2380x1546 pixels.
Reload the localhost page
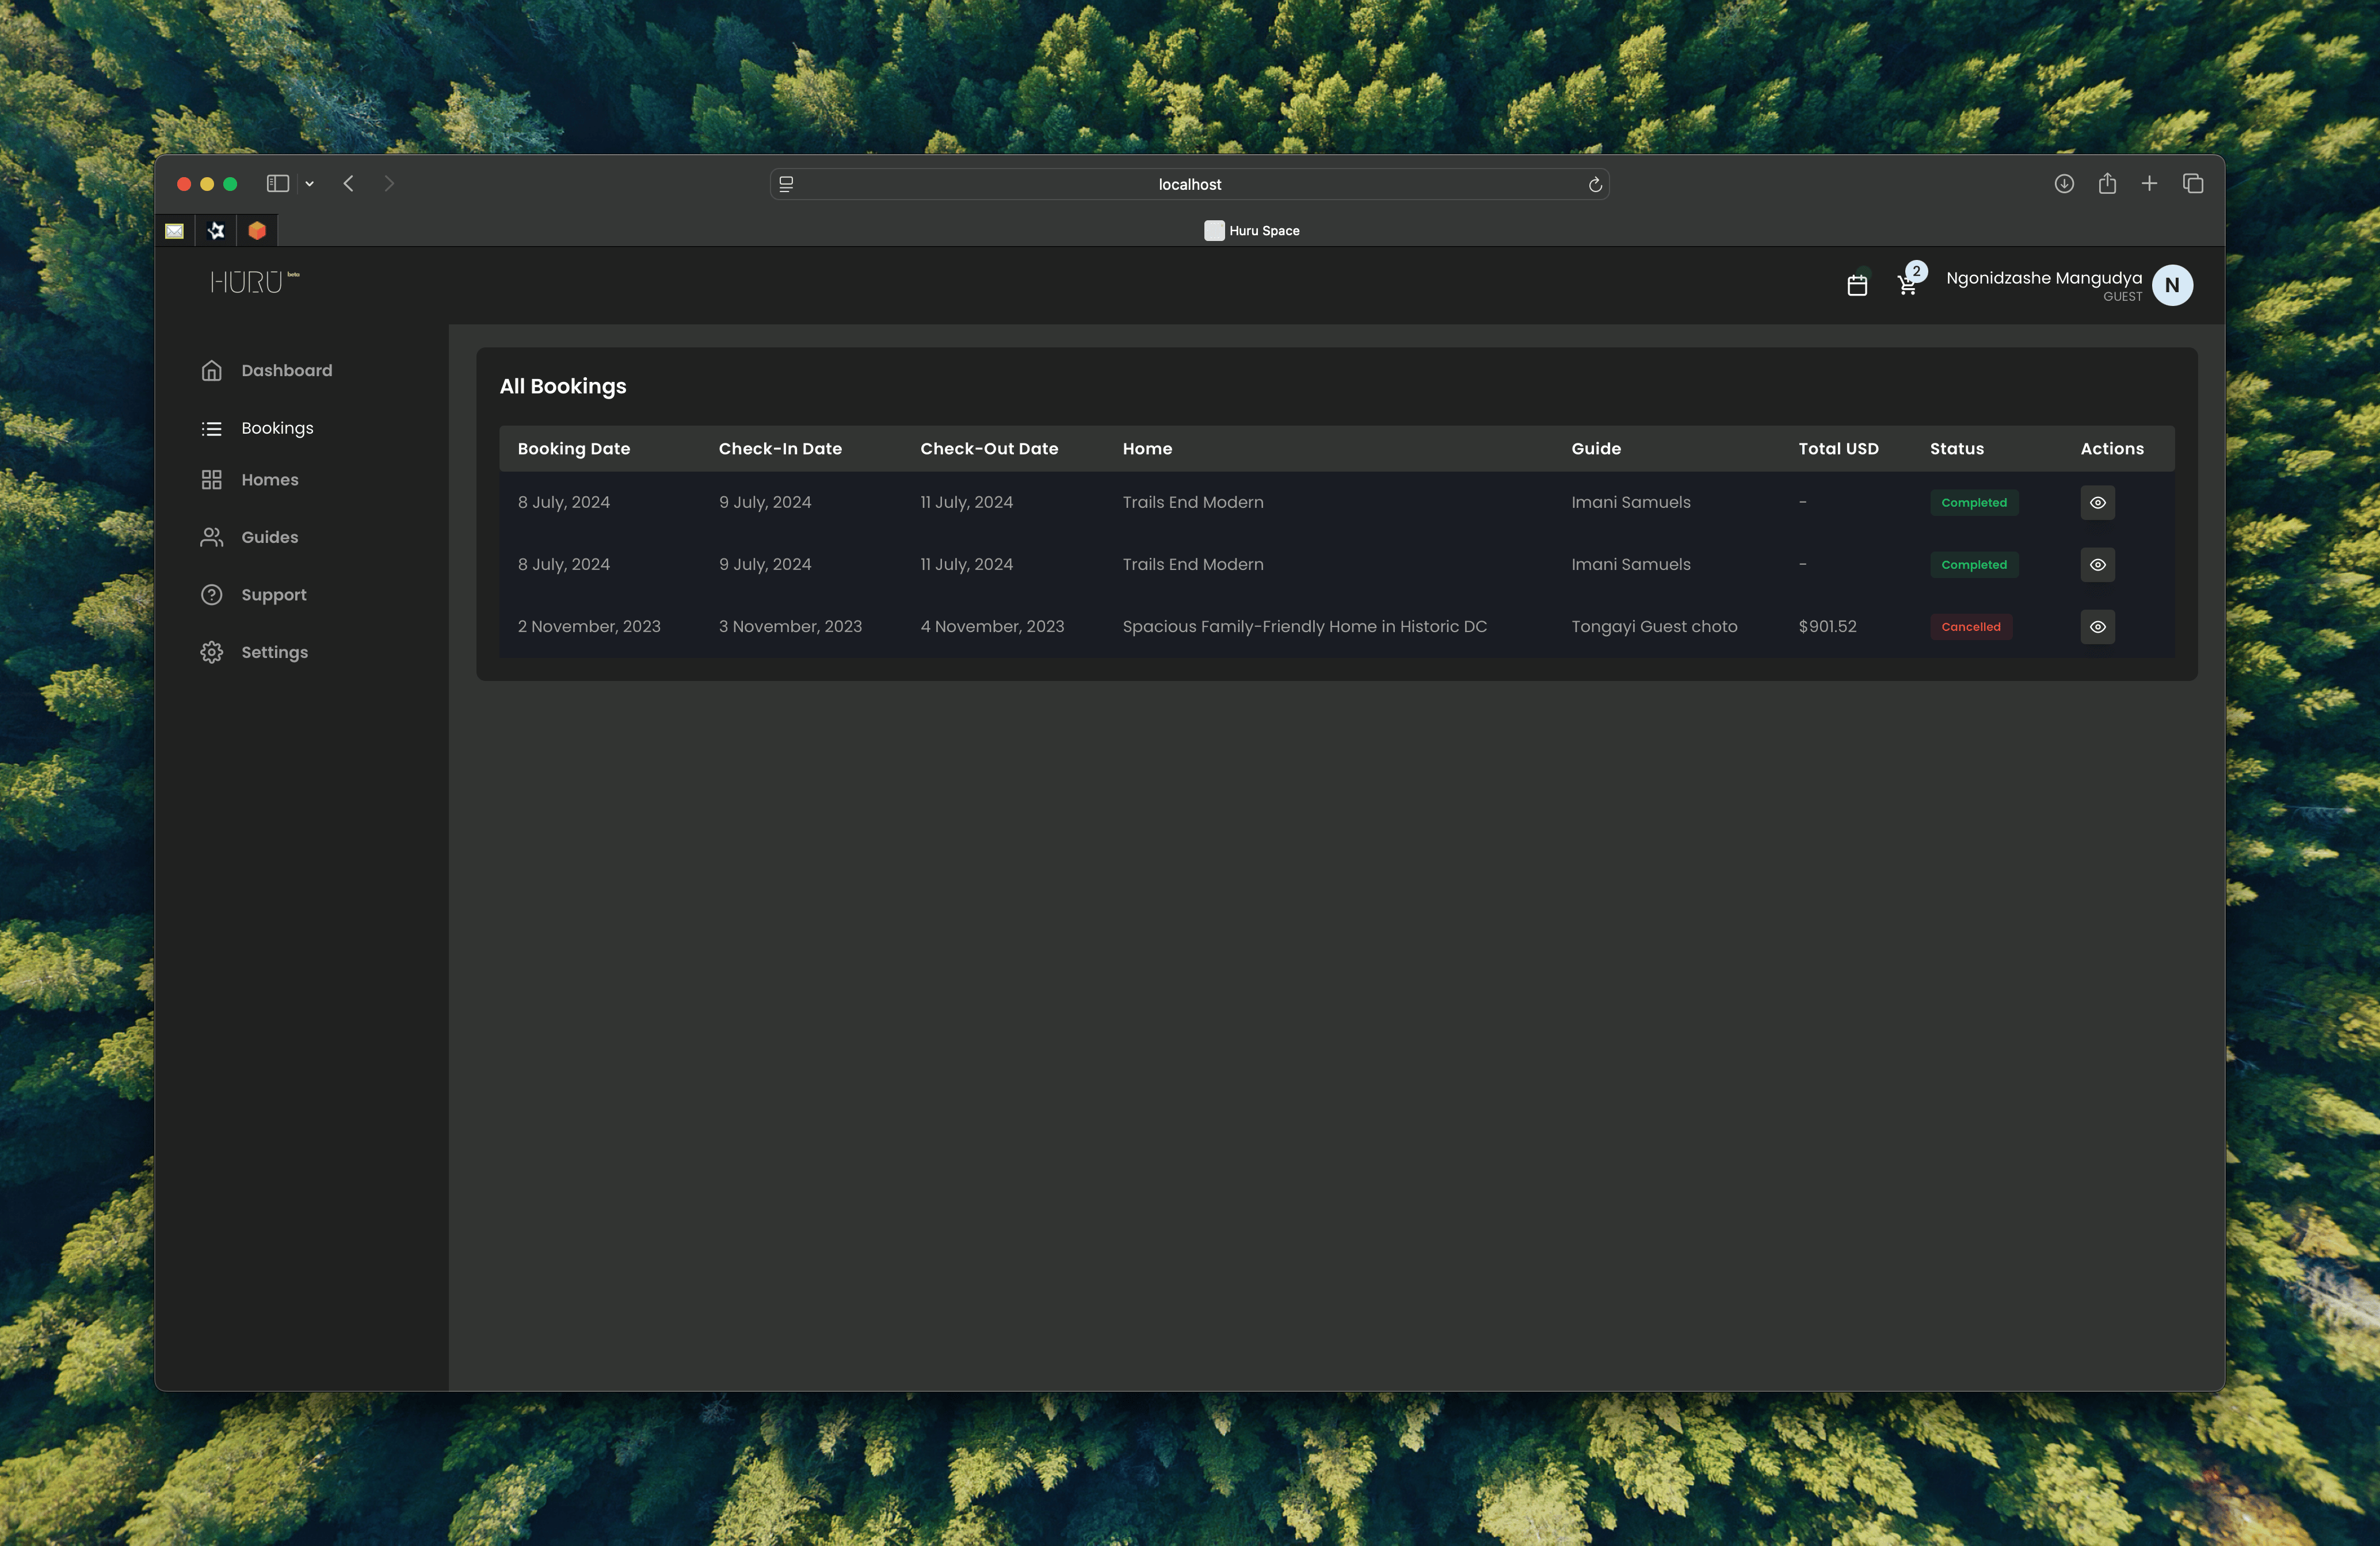point(1595,184)
